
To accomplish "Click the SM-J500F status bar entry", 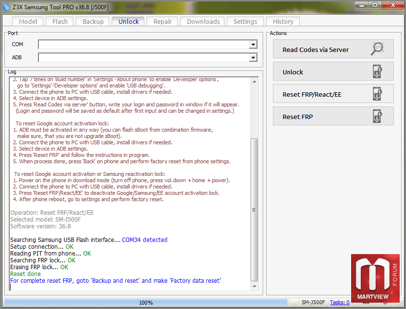I will (x=313, y=302).
